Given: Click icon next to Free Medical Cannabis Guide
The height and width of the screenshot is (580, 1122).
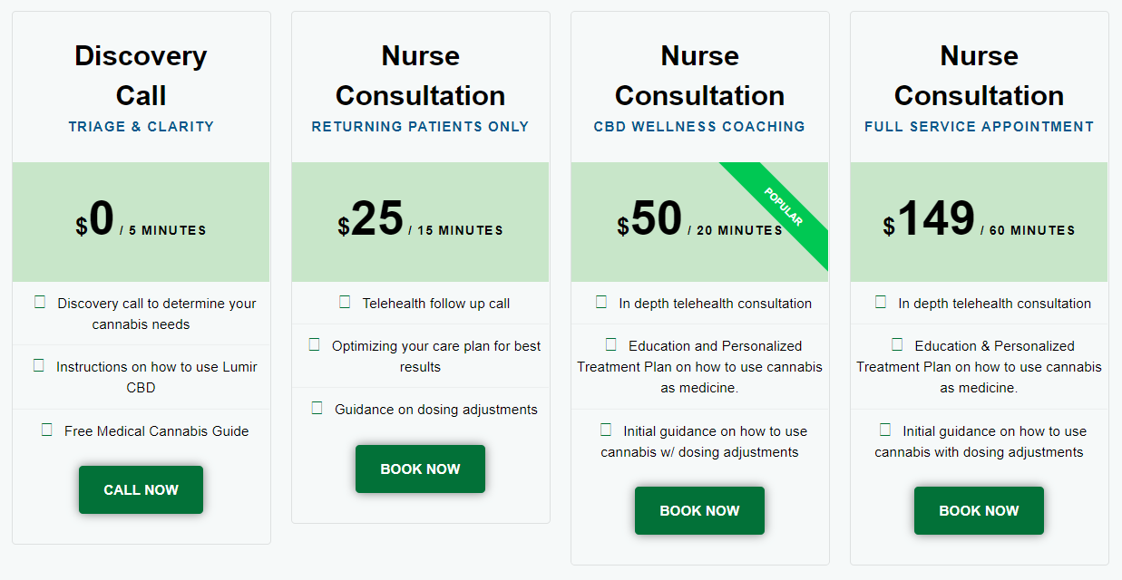Looking at the screenshot, I should 47,430.
